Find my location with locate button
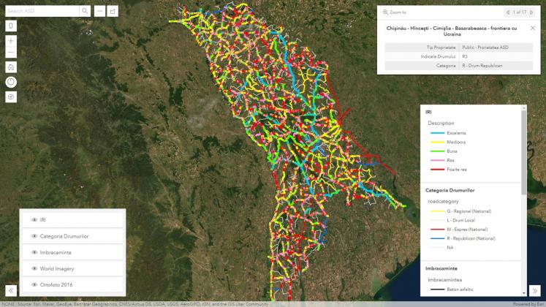 (11, 97)
